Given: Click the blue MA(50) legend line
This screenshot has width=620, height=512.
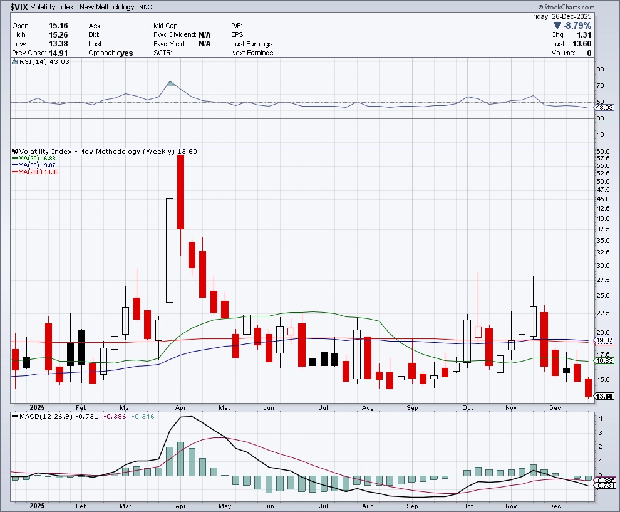Looking at the screenshot, I should [15, 165].
